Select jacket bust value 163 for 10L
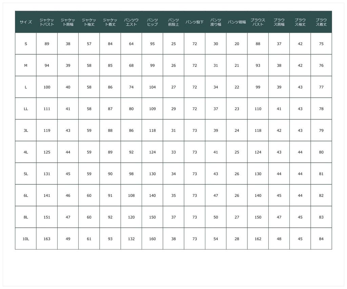 (47, 239)
